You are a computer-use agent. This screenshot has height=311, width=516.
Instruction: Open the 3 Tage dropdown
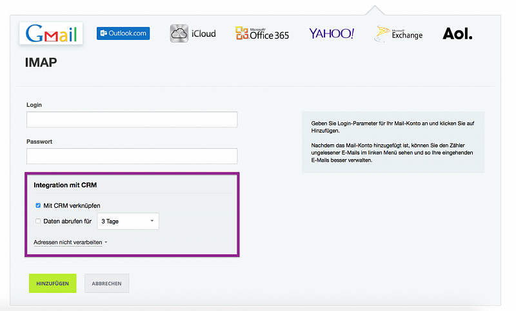tap(128, 221)
